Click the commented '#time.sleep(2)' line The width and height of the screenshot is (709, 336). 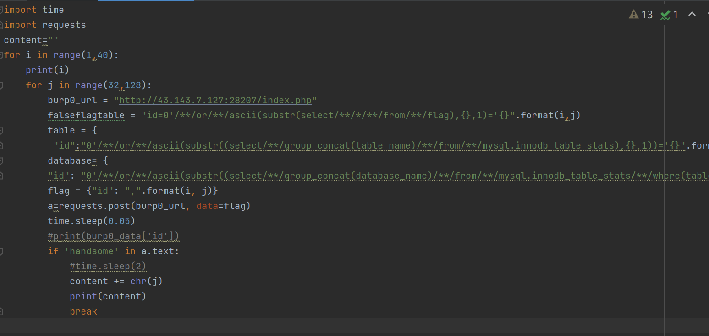(108, 266)
